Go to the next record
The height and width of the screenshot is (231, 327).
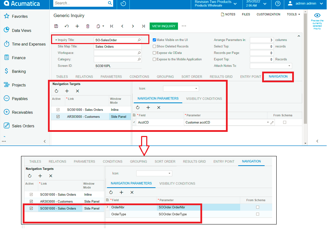[133, 26]
